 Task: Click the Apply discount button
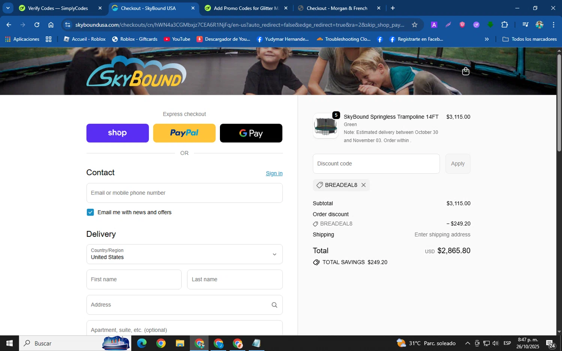coord(457,164)
